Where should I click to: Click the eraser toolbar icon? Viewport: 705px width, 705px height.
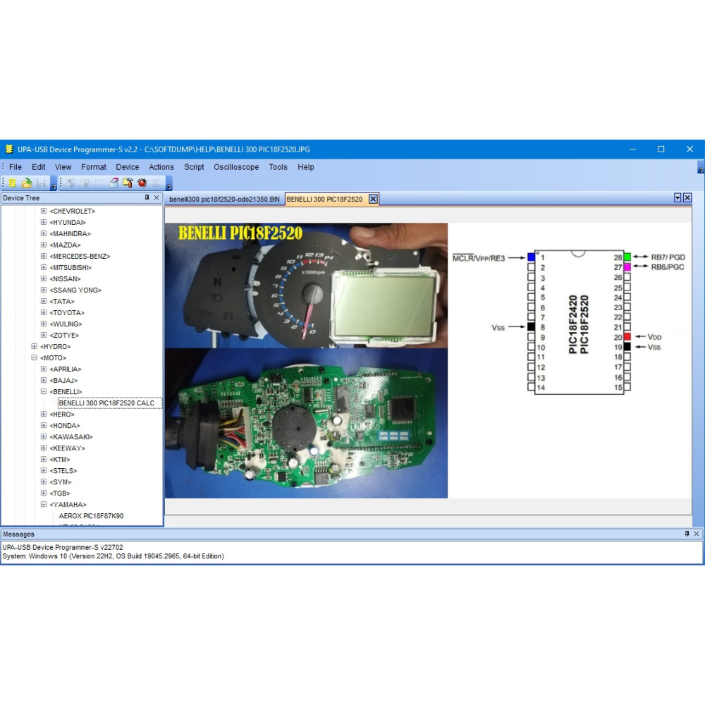114,183
